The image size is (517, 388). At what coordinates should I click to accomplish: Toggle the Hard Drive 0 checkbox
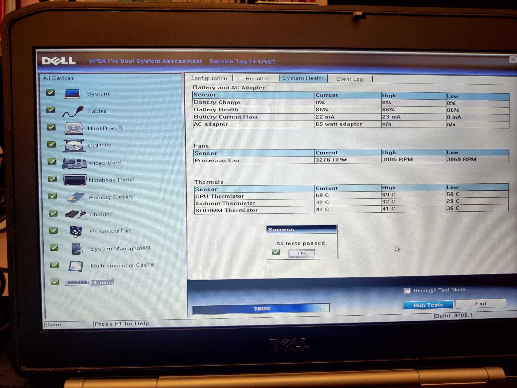pos(51,127)
